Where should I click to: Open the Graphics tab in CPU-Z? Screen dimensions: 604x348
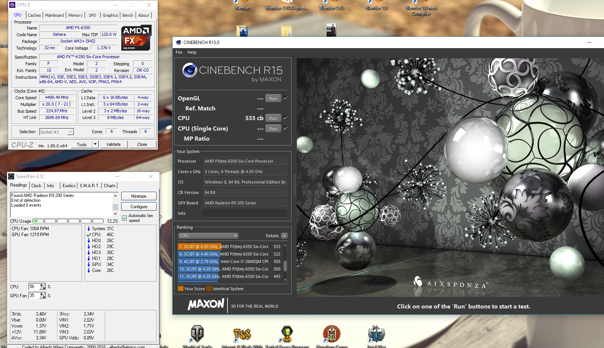click(110, 15)
